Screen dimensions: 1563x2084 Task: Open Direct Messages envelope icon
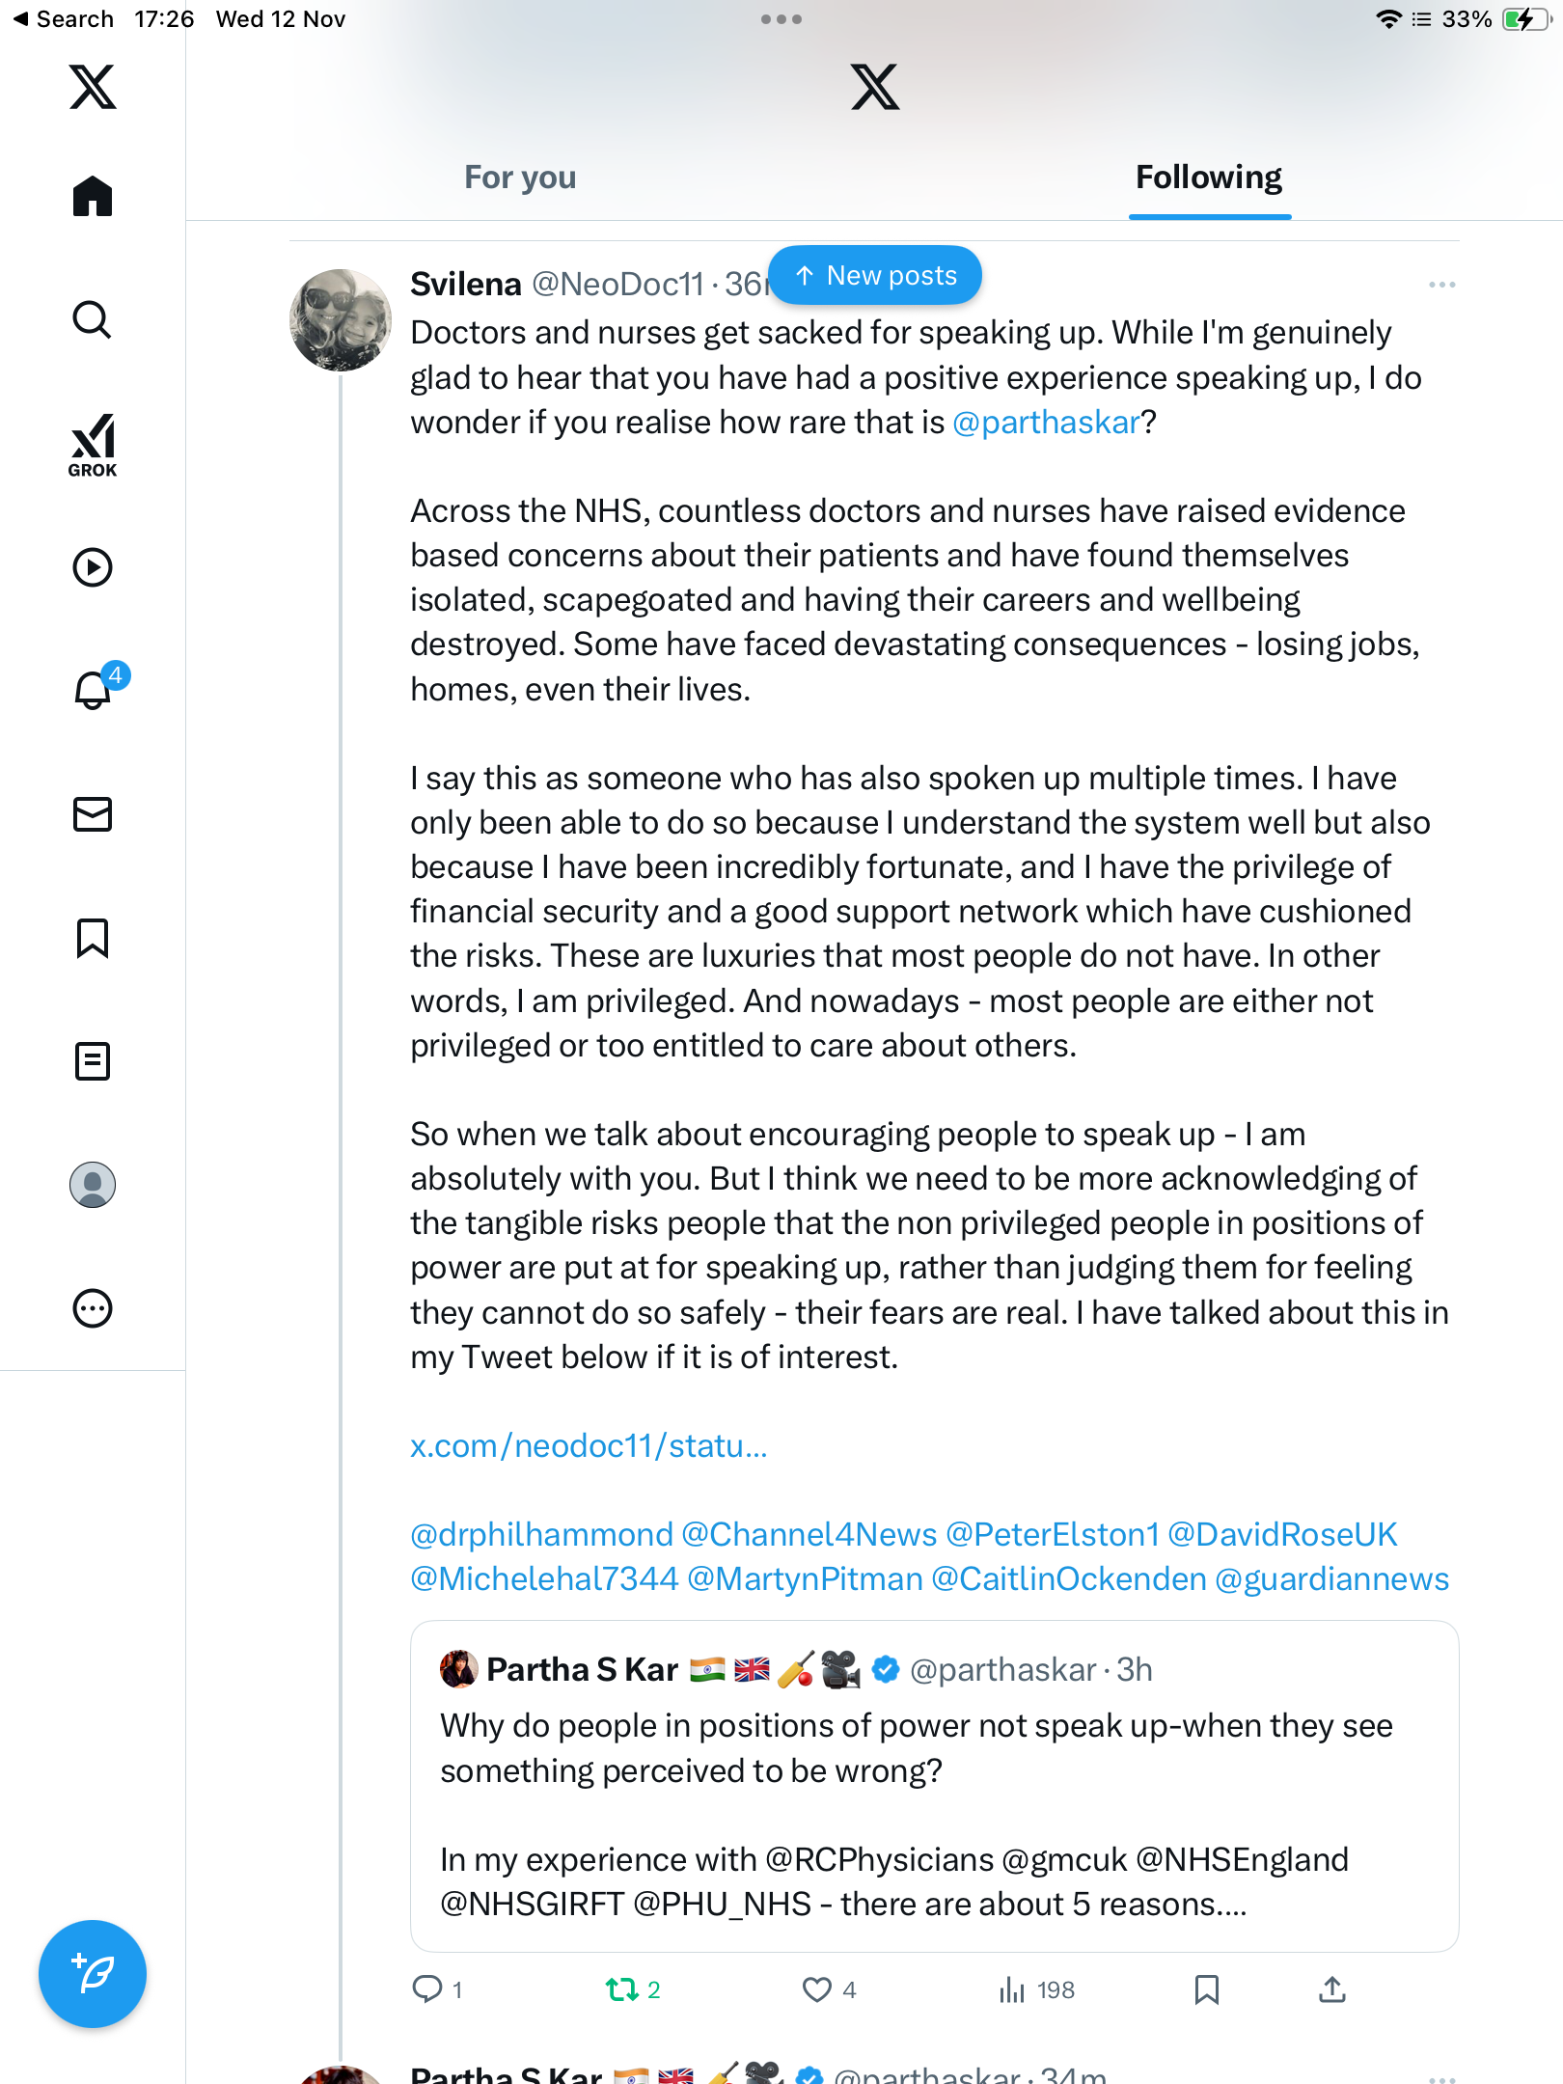pyautogui.click(x=93, y=814)
